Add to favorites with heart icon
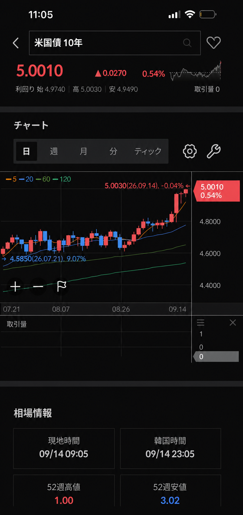This screenshot has height=515, width=243. pyautogui.click(x=214, y=43)
